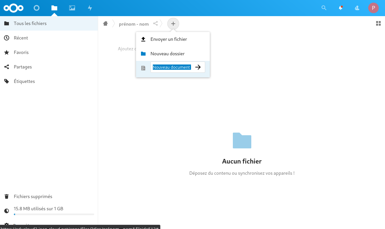
Task: Confirm new document with arrow button
Action: pyautogui.click(x=198, y=67)
